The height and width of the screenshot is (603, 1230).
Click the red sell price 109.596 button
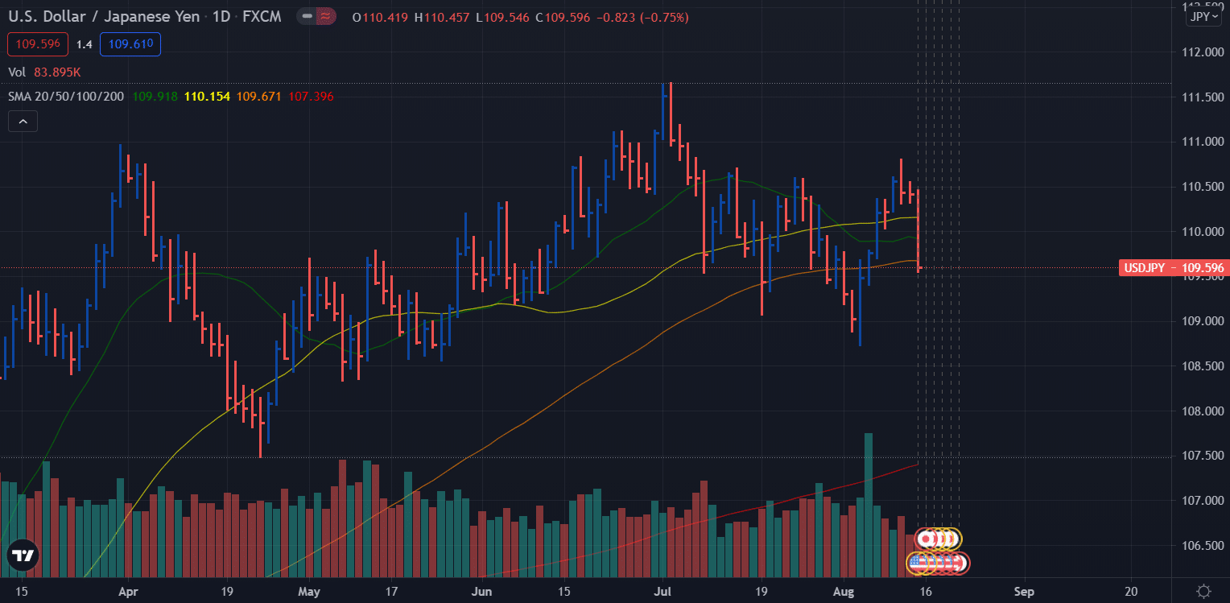click(37, 45)
